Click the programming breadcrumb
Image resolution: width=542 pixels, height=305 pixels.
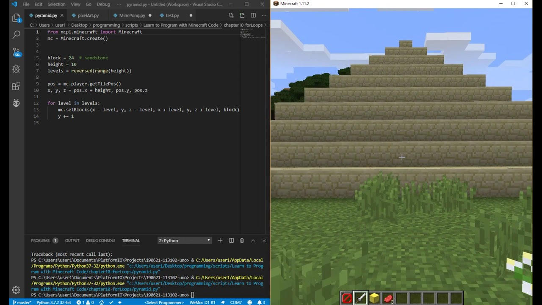106,25
